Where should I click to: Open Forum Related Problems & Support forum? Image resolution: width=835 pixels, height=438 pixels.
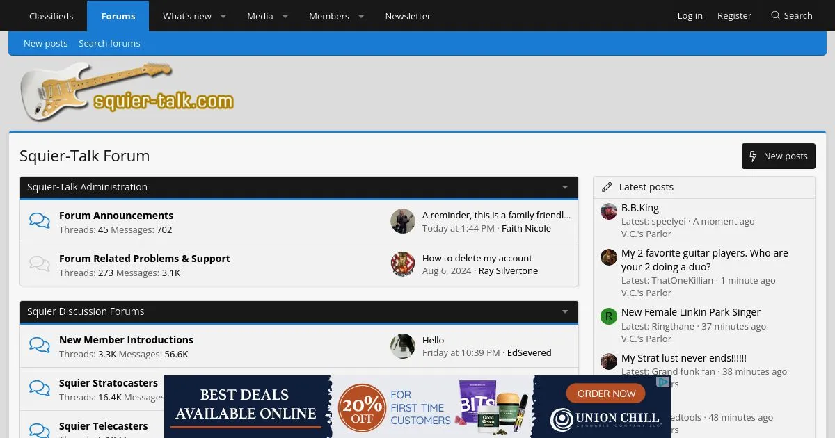point(145,259)
